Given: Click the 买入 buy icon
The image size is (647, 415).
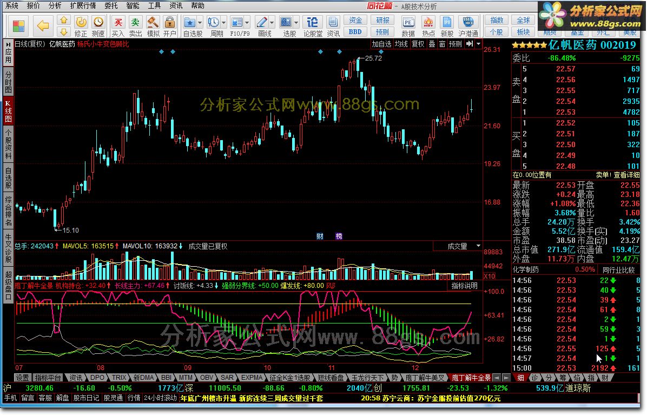Looking at the screenshot, I should point(118,22).
